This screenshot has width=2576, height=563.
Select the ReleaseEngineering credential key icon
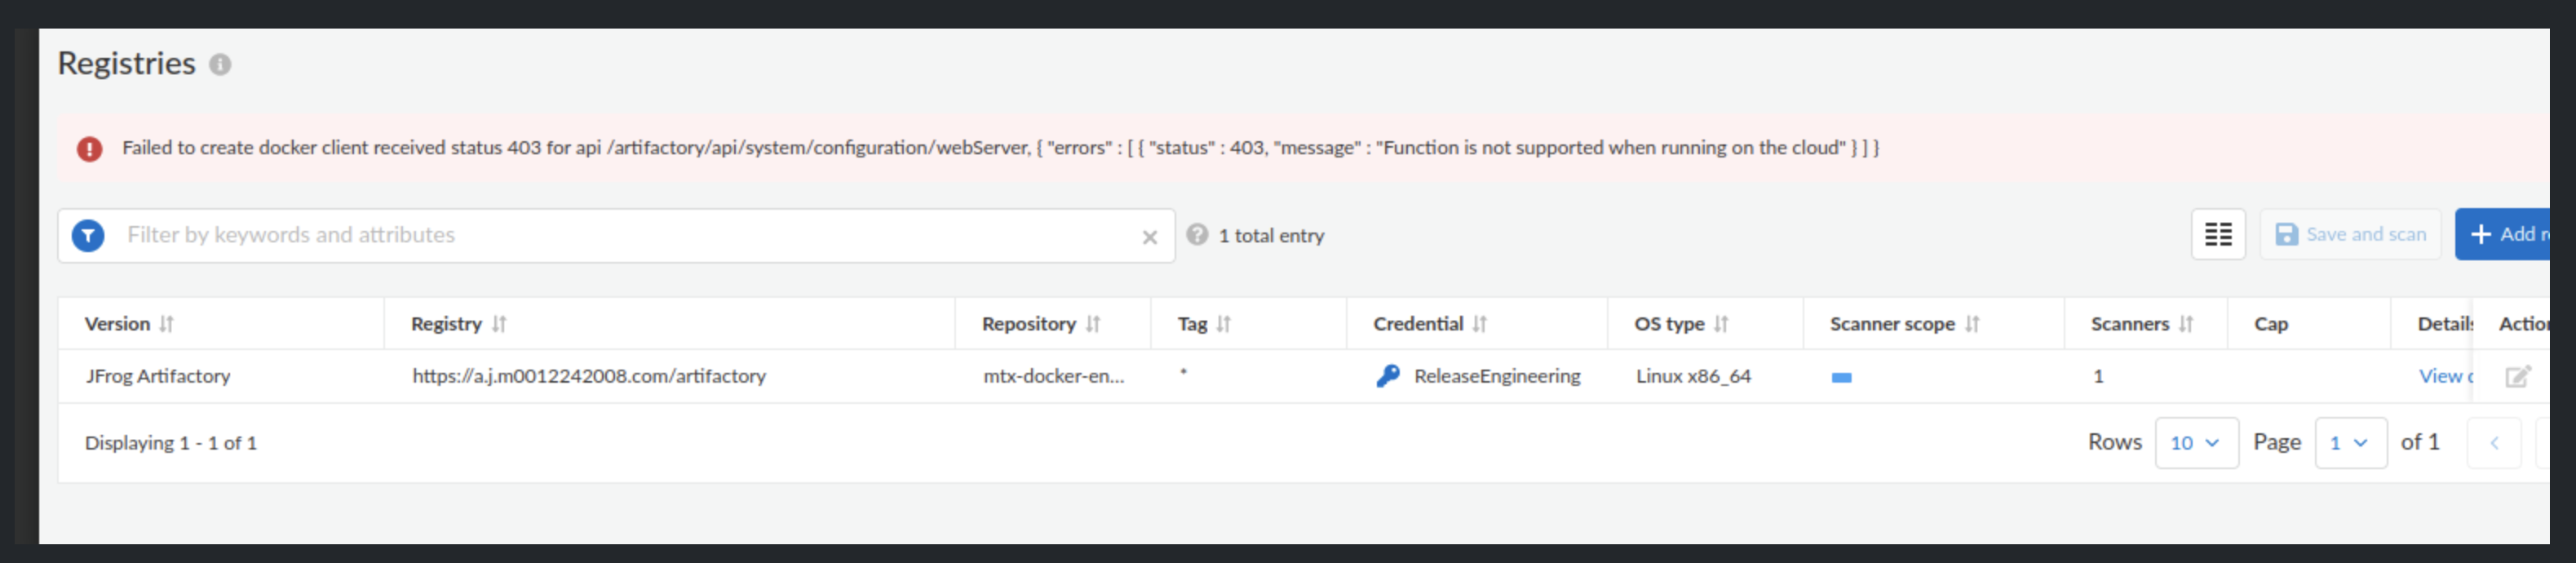tap(1388, 376)
